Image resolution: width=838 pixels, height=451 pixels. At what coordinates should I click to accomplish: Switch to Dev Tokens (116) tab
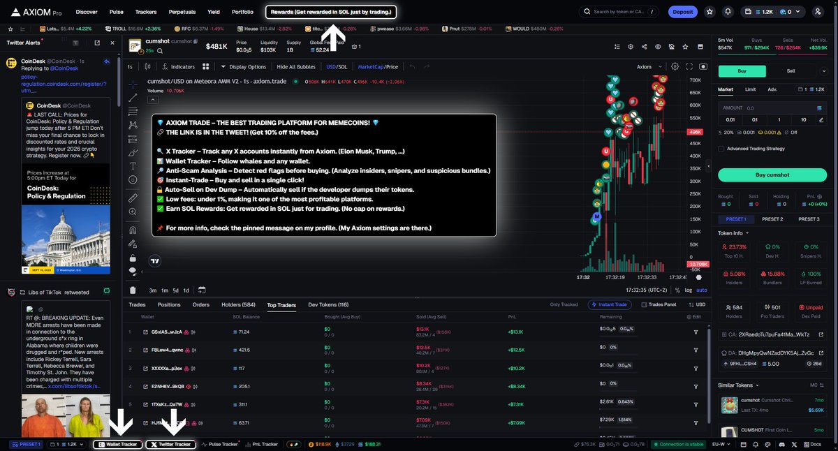pos(328,305)
